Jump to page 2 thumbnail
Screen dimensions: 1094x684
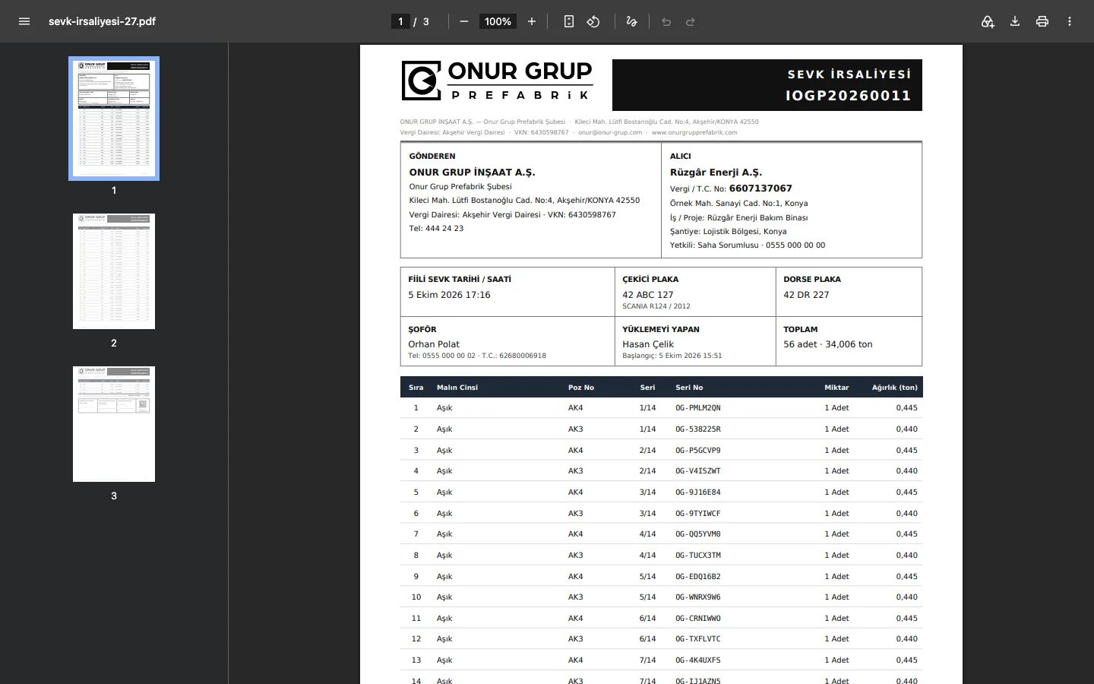click(114, 271)
